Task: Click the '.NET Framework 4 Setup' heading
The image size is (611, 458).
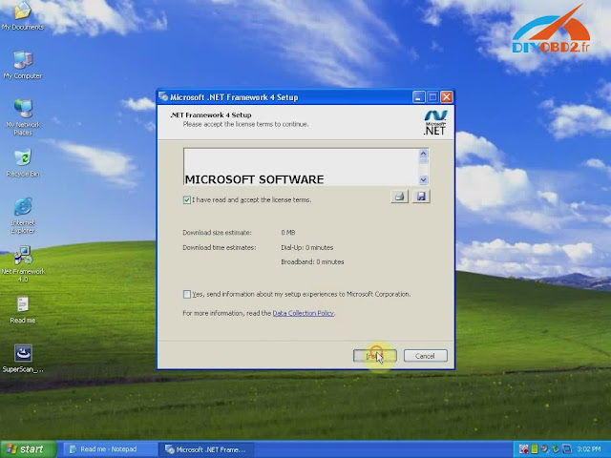Action: (211, 114)
